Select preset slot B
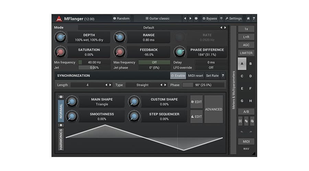 (251, 64)
